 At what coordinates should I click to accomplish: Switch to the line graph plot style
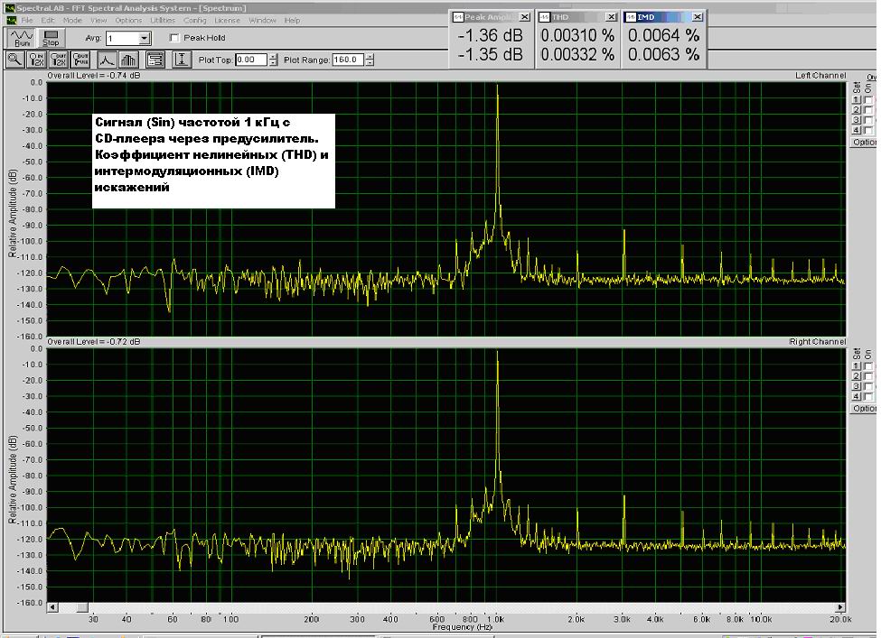106,60
